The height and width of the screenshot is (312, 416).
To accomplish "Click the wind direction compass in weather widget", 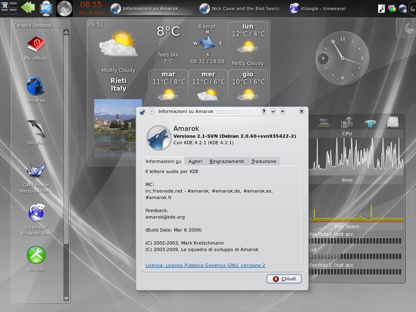I will [208, 43].
